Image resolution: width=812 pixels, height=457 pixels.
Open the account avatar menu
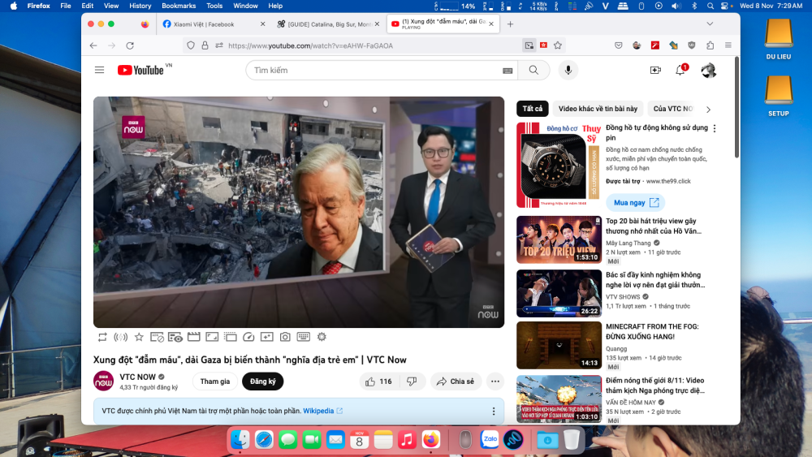click(708, 70)
